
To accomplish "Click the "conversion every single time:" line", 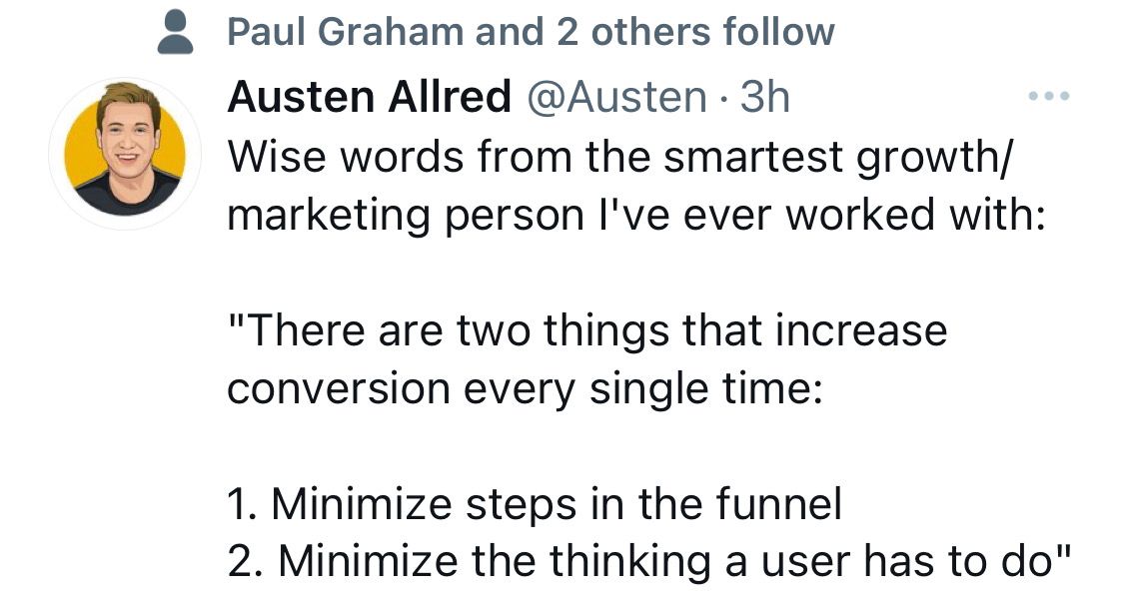I will point(525,390).
